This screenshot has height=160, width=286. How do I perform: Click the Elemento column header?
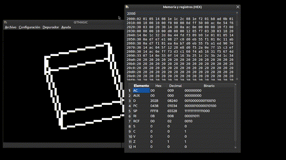click(141, 86)
